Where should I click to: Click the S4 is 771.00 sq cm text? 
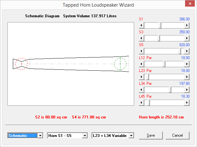click(89, 117)
